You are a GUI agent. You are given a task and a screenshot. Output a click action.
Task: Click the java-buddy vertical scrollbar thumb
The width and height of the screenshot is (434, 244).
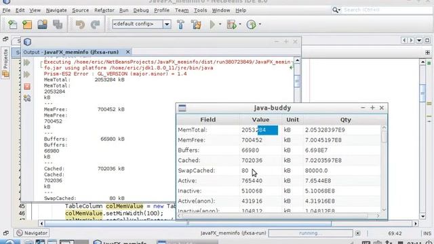(384, 137)
